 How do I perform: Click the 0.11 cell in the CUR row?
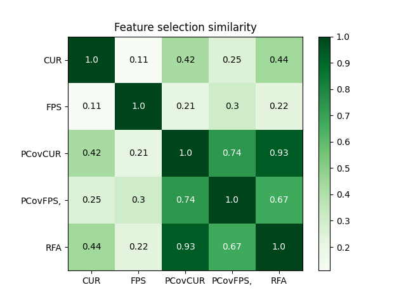[138, 60]
